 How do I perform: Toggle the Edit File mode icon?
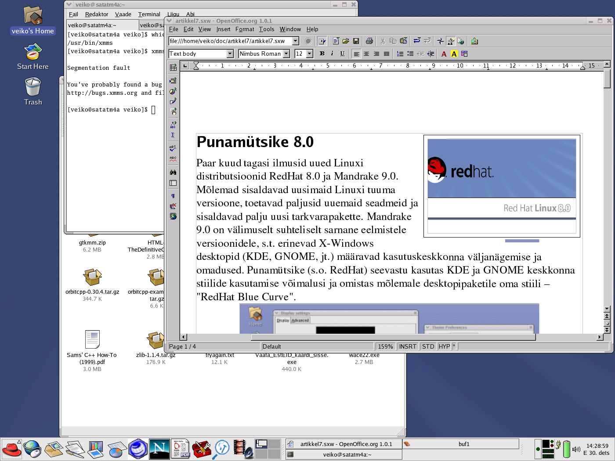pyautogui.click(x=322, y=41)
